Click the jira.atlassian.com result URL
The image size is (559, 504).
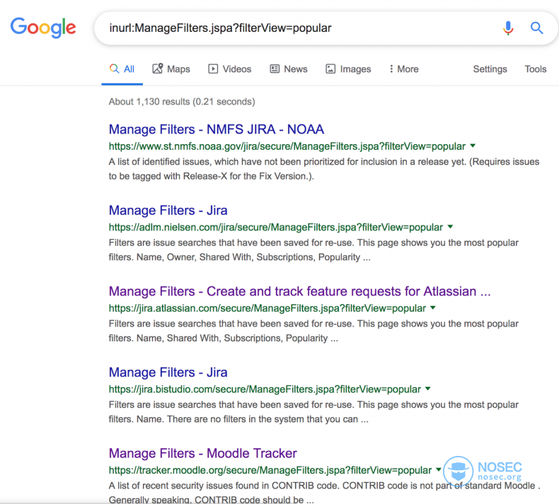point(267,308)
